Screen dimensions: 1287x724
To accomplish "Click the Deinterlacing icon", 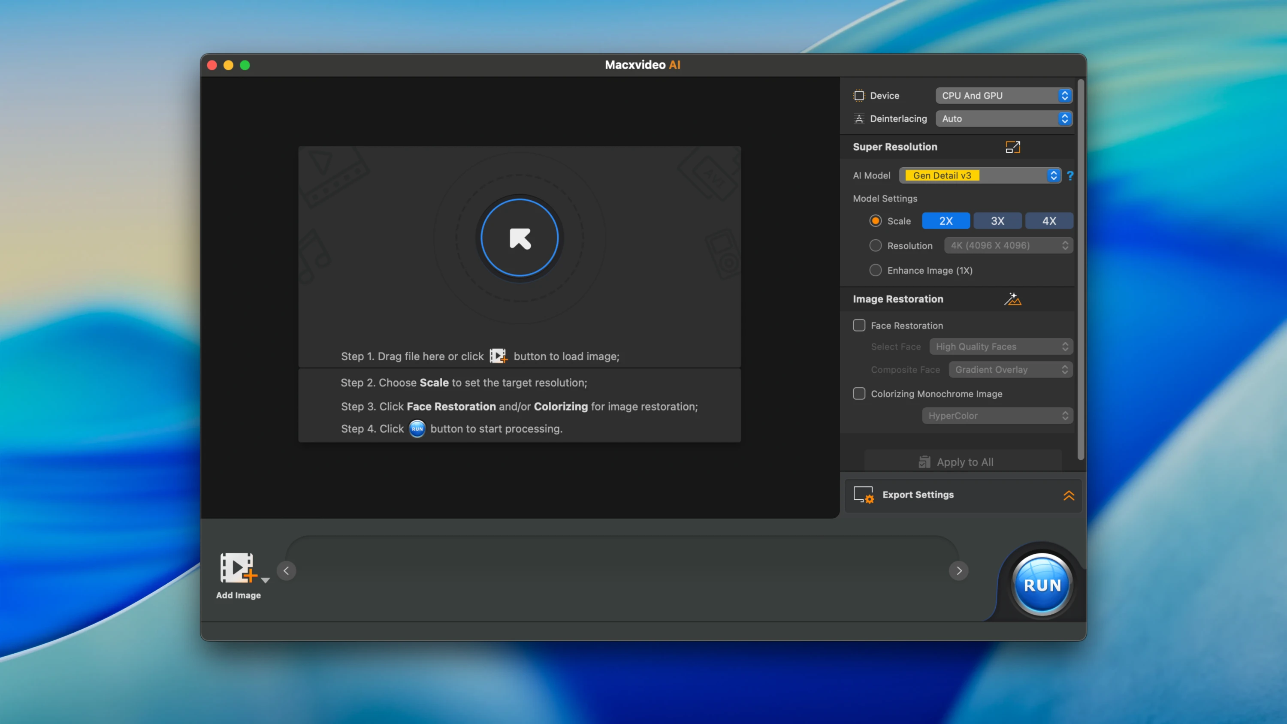I will pos(859,118).
